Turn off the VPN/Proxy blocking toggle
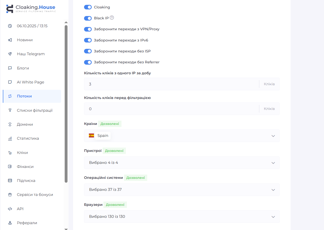 [x=88, y=29]
